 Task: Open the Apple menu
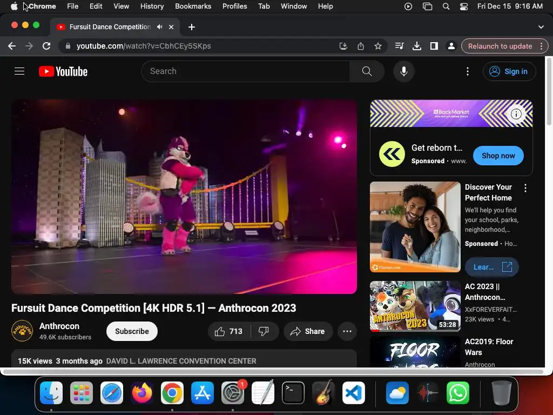click(14, 6)
